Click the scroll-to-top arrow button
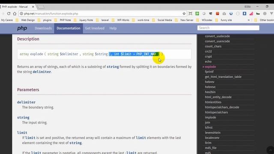The height and width of the screenshot is (154, 274). [x=270, y=150]
